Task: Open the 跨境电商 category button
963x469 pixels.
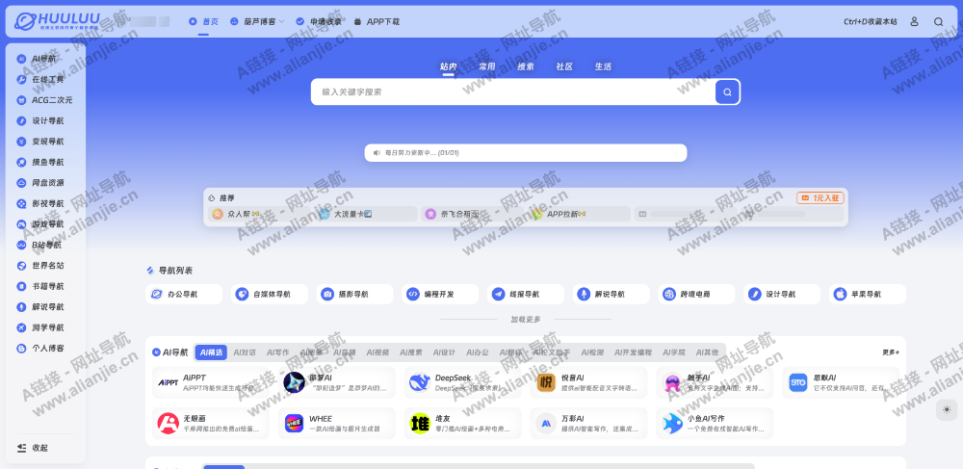Action: click(x=696, y=294)
